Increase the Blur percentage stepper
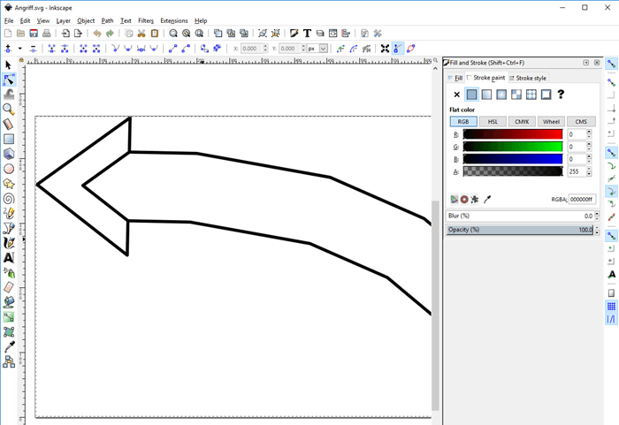 pyautogui.click(x=597, y=214)
